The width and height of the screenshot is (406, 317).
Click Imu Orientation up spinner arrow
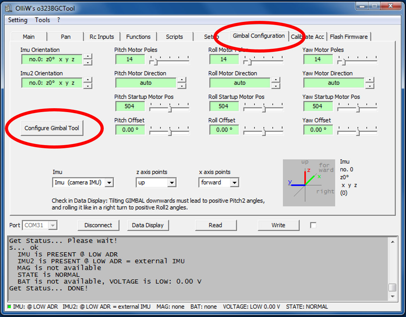[88, 56]
